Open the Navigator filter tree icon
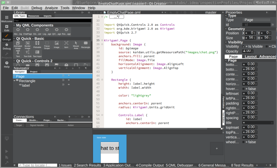 click(86, 68)
